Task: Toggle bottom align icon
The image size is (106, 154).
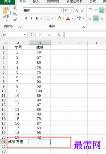Action: coord(102,10)
